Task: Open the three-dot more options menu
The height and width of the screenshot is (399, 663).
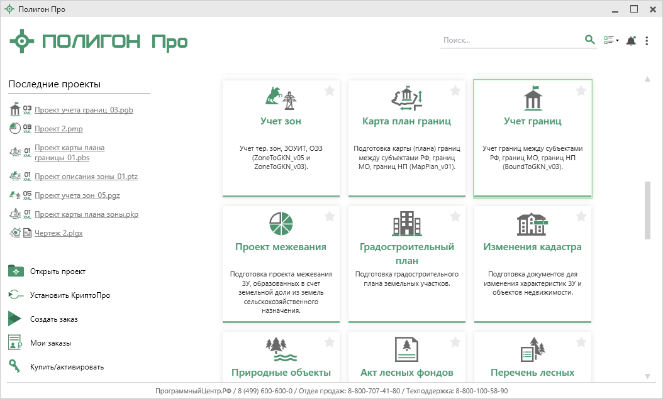Action: tap(647, 40)
